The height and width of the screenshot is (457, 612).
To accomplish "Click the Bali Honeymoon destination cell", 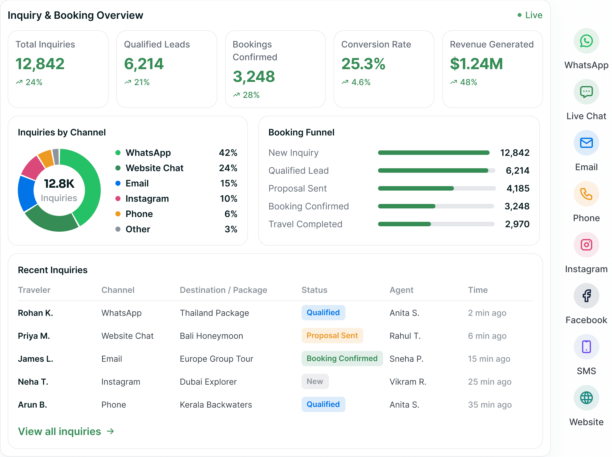I will tap(211, 336).
